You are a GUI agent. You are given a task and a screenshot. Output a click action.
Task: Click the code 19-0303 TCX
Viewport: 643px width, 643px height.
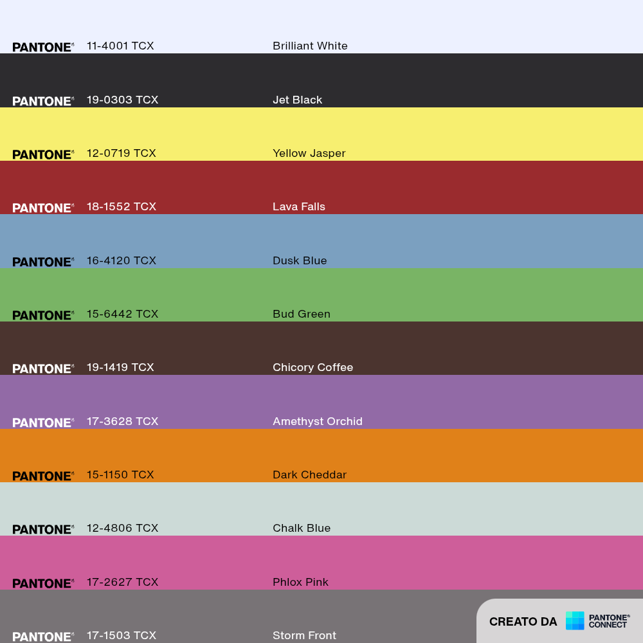(122, 100)
